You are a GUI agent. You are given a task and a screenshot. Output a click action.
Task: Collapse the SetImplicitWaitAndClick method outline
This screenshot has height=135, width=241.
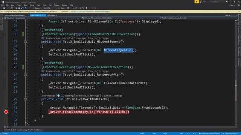coord(25,99)
